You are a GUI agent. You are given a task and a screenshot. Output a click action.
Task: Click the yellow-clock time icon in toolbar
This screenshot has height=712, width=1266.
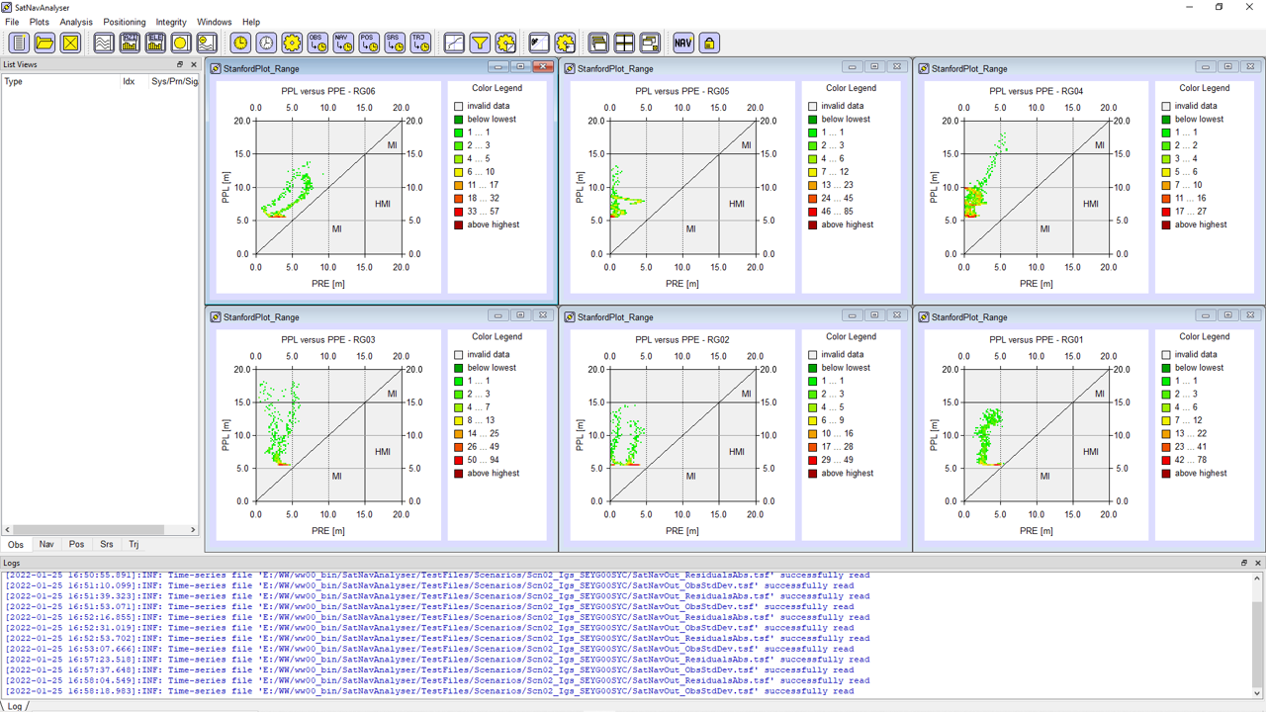point(240,43)
